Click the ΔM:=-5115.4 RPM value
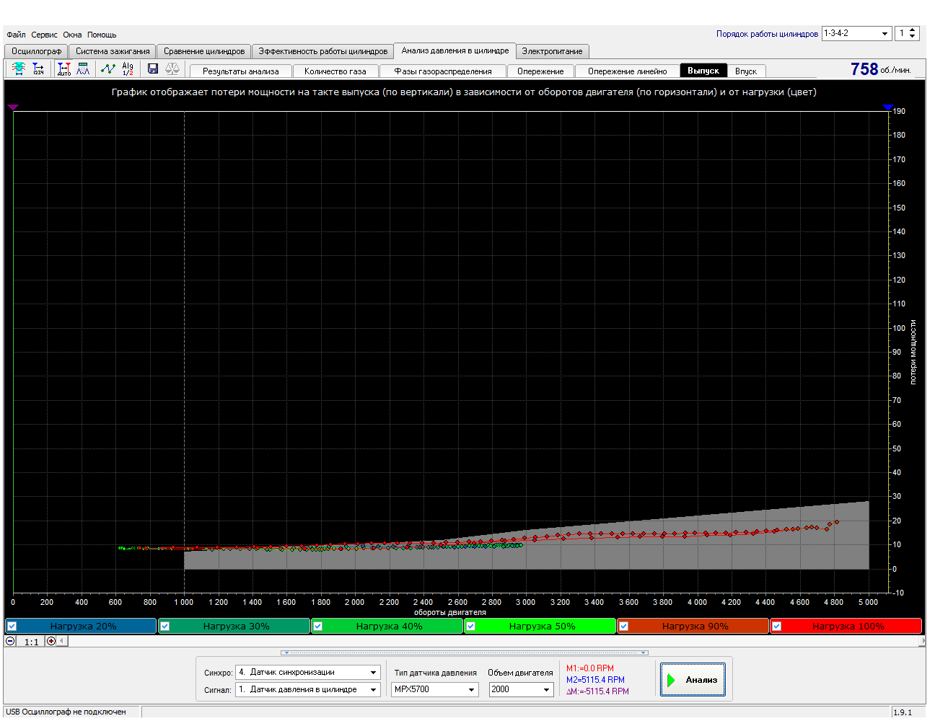 [597, 691]
